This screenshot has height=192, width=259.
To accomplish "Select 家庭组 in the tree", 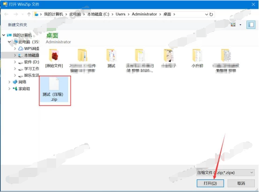I will (24, 89).
